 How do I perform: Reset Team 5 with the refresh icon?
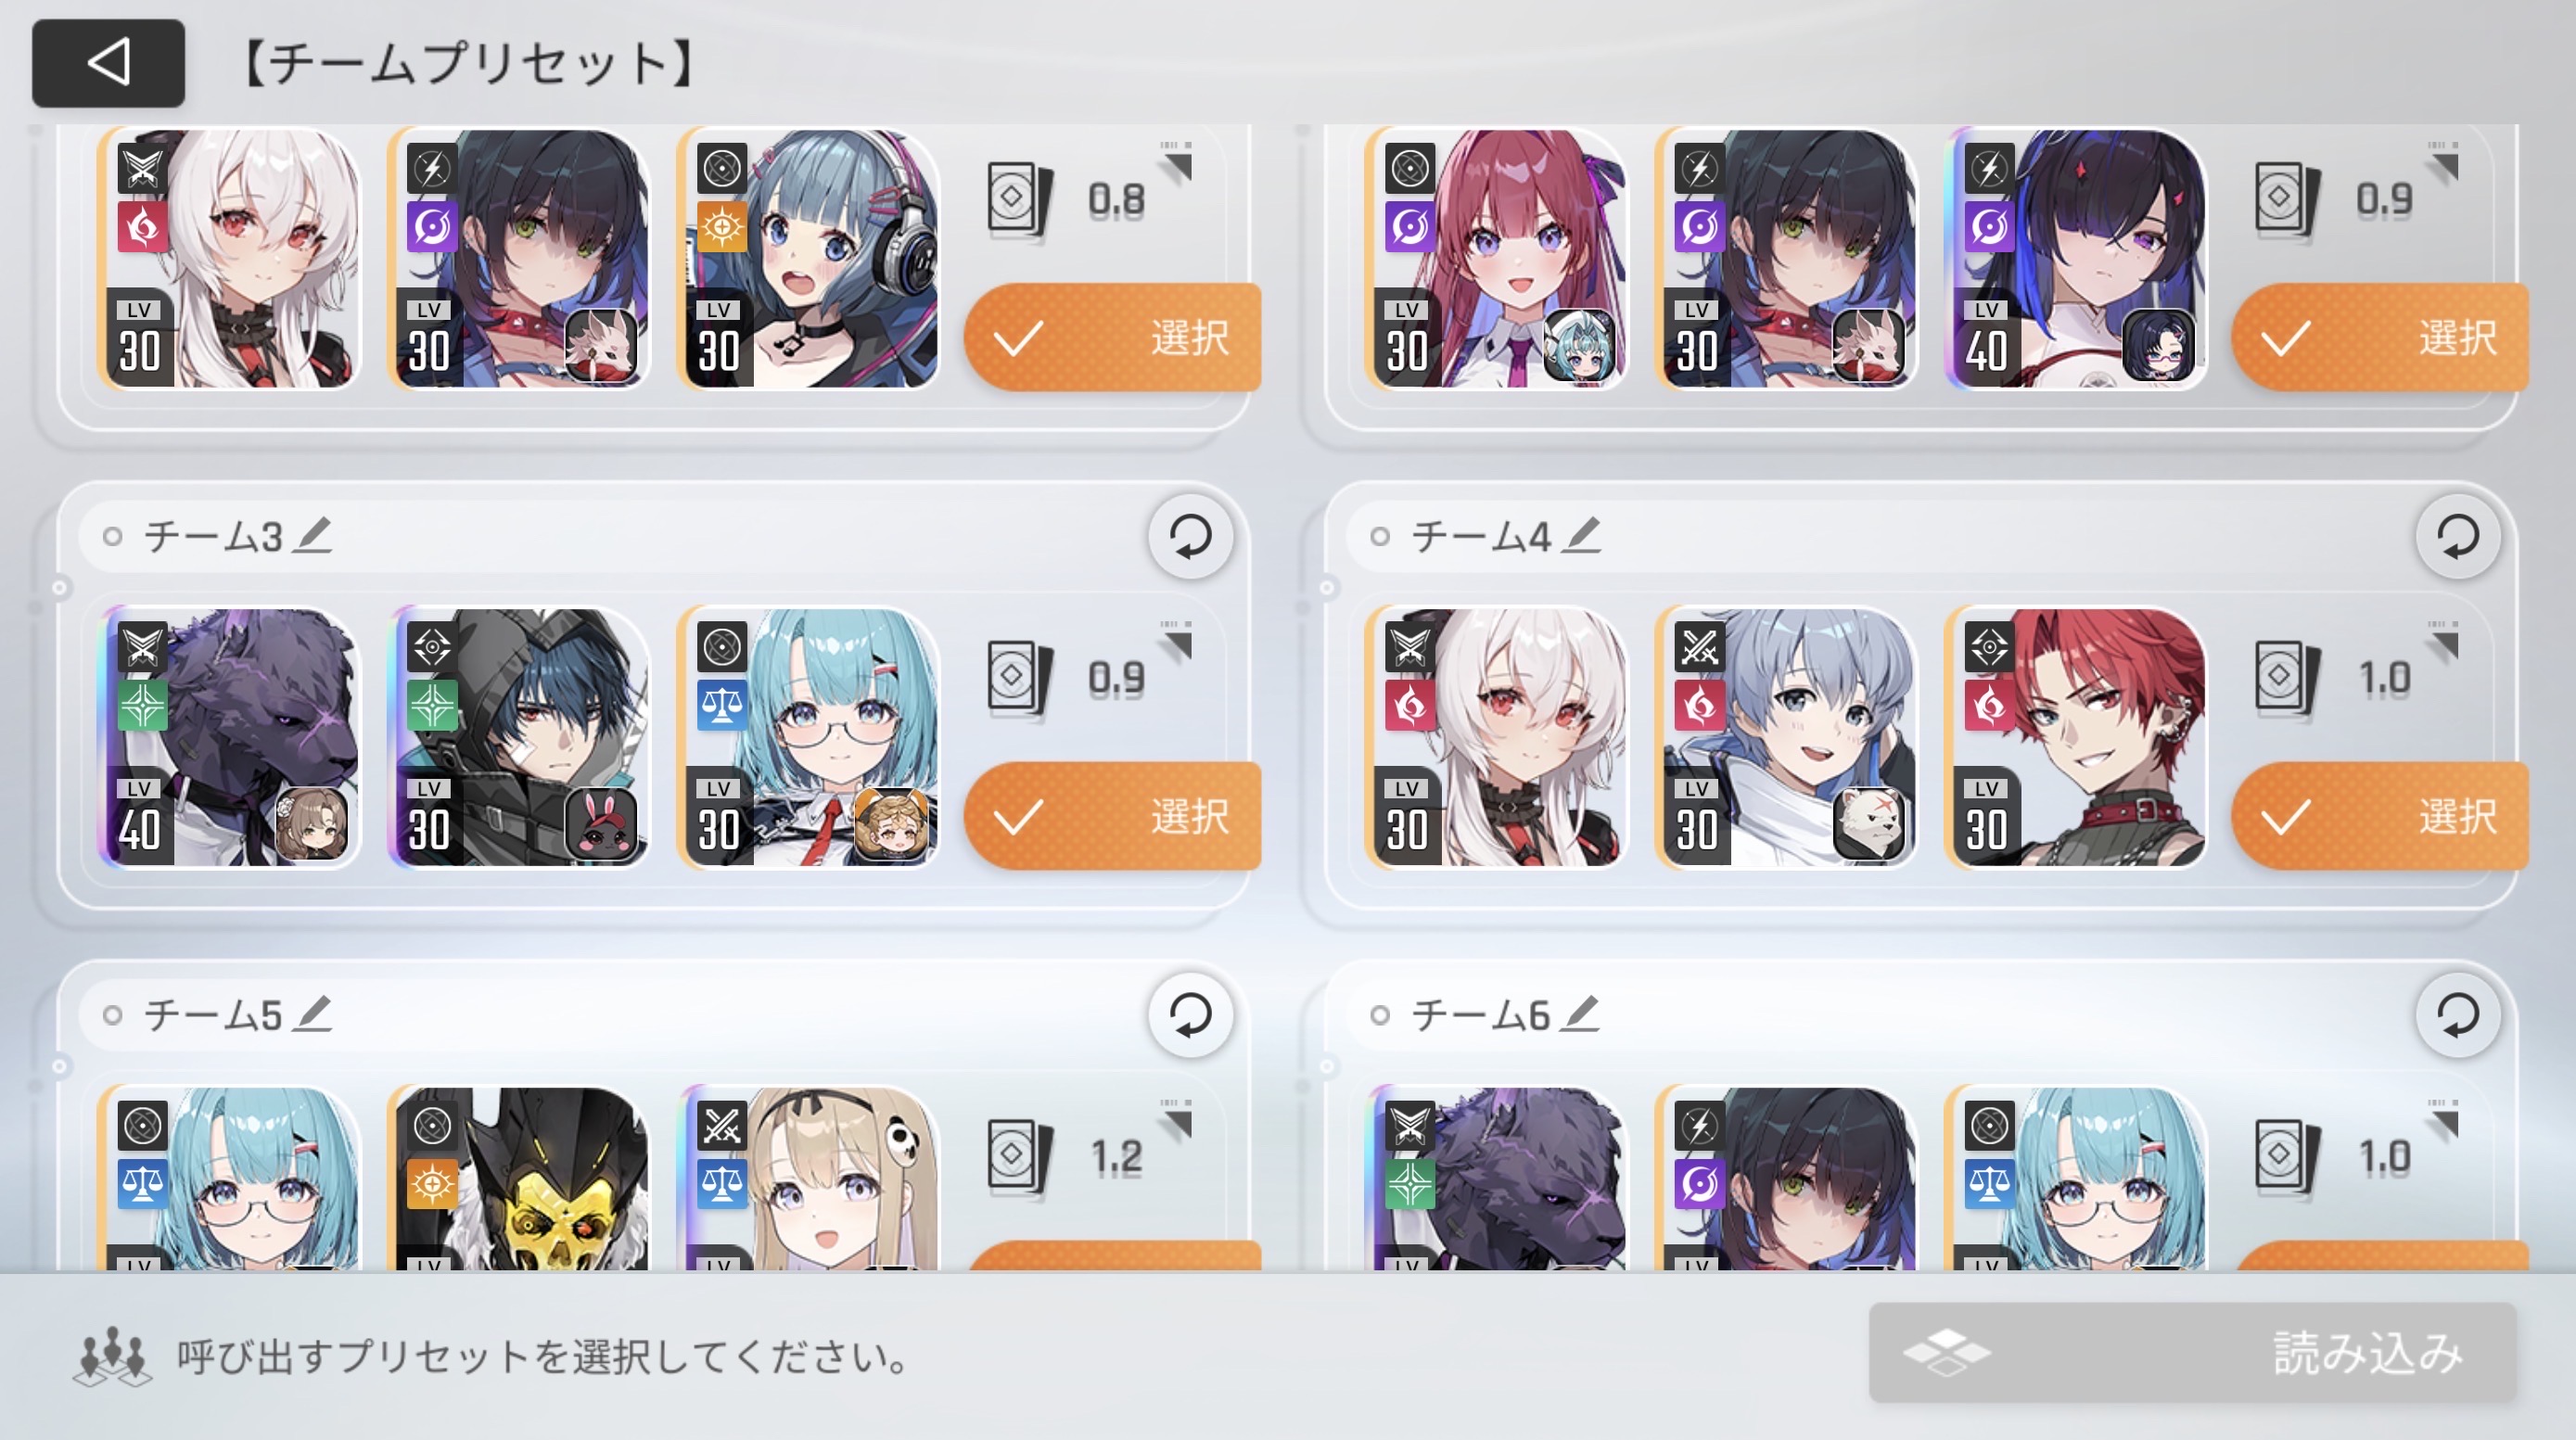tap(1190, 1015)
